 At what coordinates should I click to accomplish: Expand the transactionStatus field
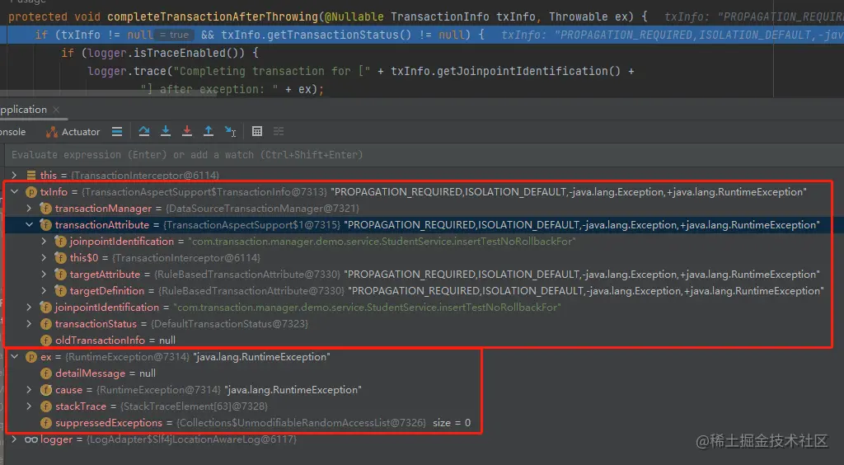[x=30, y=323]
